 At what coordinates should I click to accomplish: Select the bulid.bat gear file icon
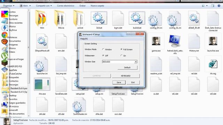(x=137, y=18)
